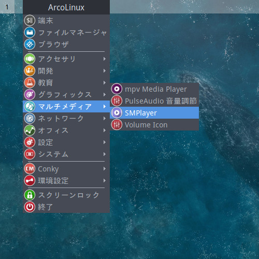Click the orange development icon beside 開発
Viewport: 259px width, 259px height.
pos(30,71)
